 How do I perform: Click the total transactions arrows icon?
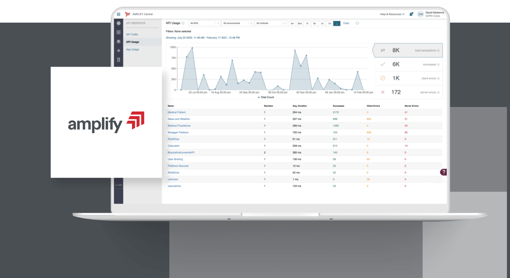coord(382,50)
